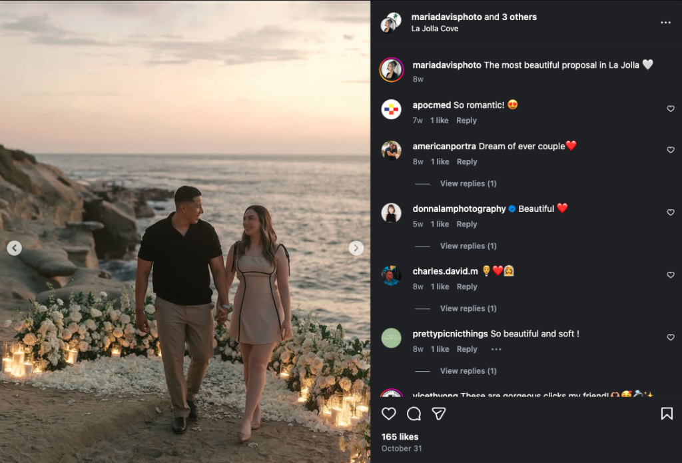
Task: Like donnalamphotography's comment heart
Action: click(x=671, y=213)
